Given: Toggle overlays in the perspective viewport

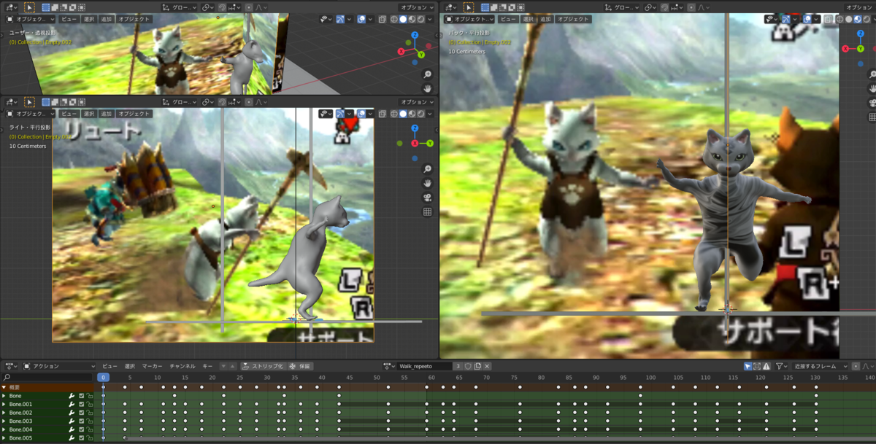Looking at the screenshot, I should tap(361, 19).
